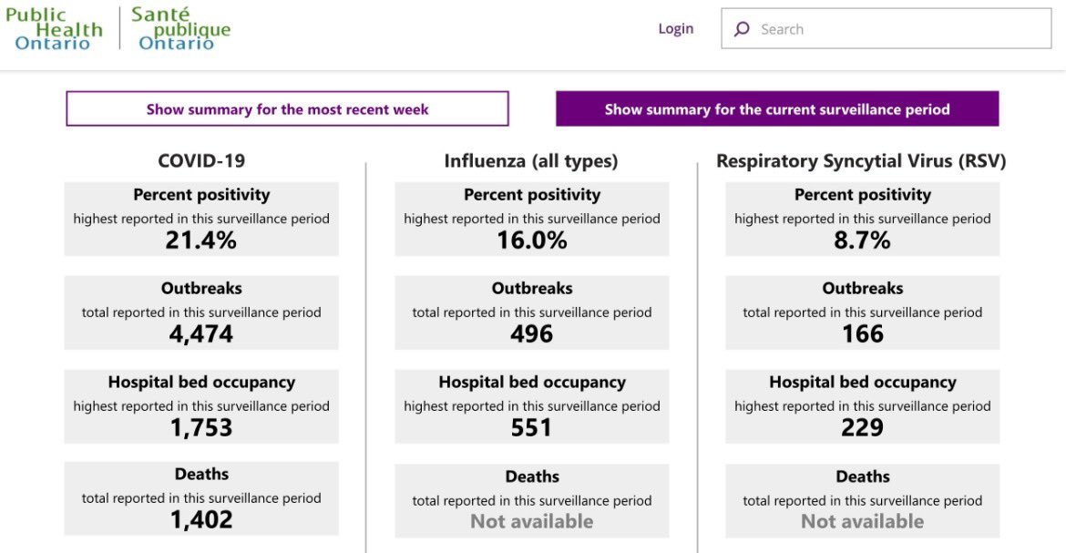The height and width of the screenshot is (553, 1066).
Task: Click the Public Health Ontario logo
Action: [54, 28]
